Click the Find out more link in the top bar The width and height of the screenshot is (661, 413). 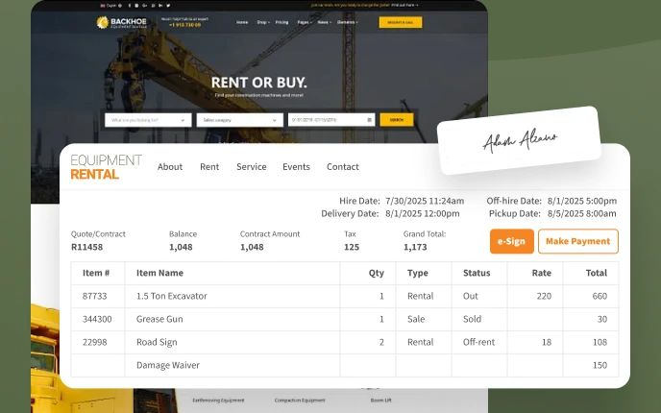pos(404,6)
